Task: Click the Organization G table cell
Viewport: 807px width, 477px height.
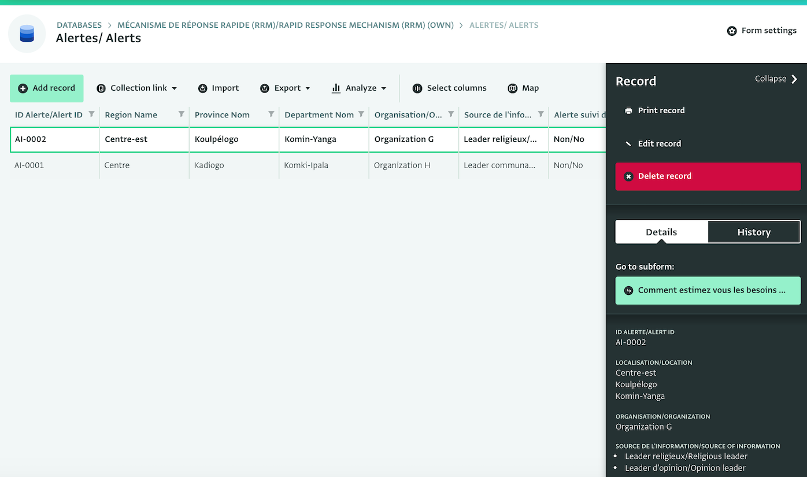Action: [x=414, y=139]
